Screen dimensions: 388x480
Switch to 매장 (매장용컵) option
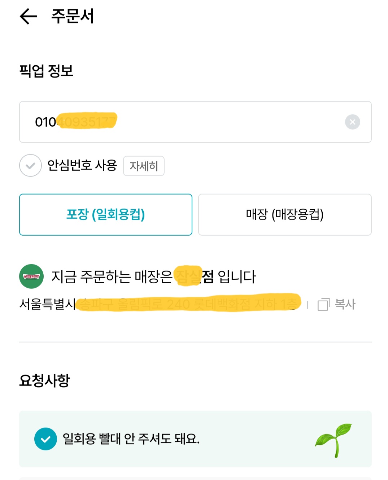pyautogui.click(x=285, y=215)
